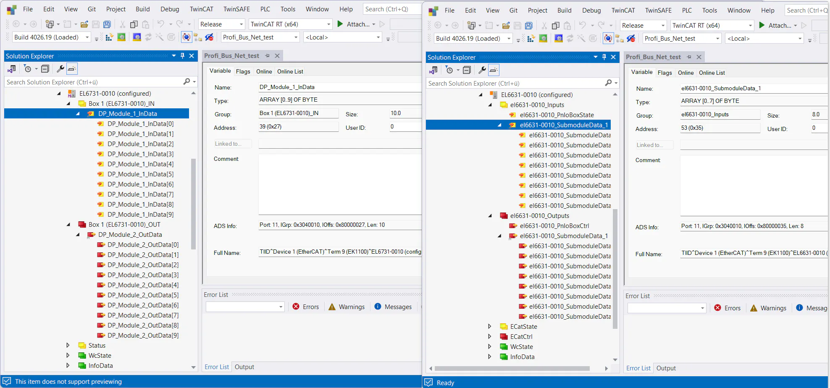Toggle Show Online Data button in left window toolbar
Viewport: 830px width, 388px height.
pyautogui.click(x=186, y=37)
